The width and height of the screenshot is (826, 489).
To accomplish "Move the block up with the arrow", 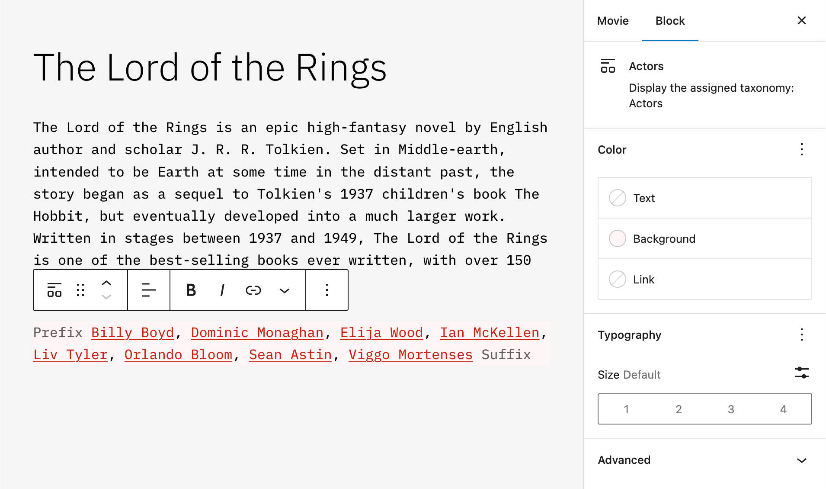I will [x=106, y=283].
